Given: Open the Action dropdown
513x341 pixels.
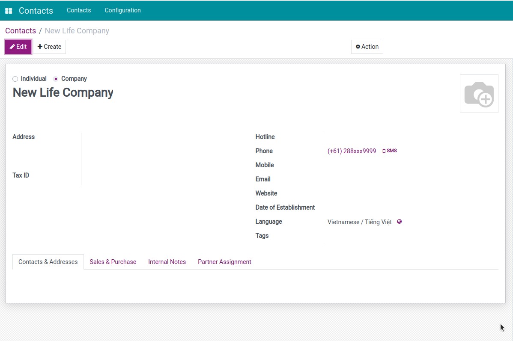Looking at the screenshot, I should click(367, 47).
